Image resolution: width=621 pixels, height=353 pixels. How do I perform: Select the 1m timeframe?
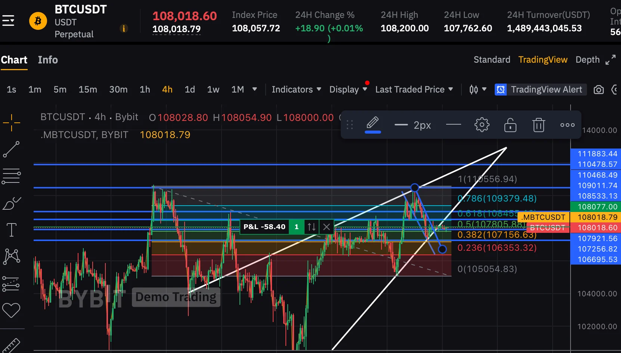click(x=35, y=90)
